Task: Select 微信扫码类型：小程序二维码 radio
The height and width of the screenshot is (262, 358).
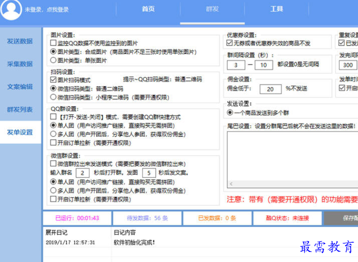Action: click(53, 97)
